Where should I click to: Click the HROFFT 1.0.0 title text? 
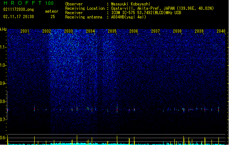tap(28, 3)
